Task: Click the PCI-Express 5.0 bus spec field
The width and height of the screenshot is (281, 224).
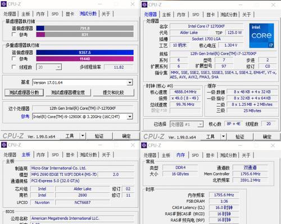Action: click(82, 181)
